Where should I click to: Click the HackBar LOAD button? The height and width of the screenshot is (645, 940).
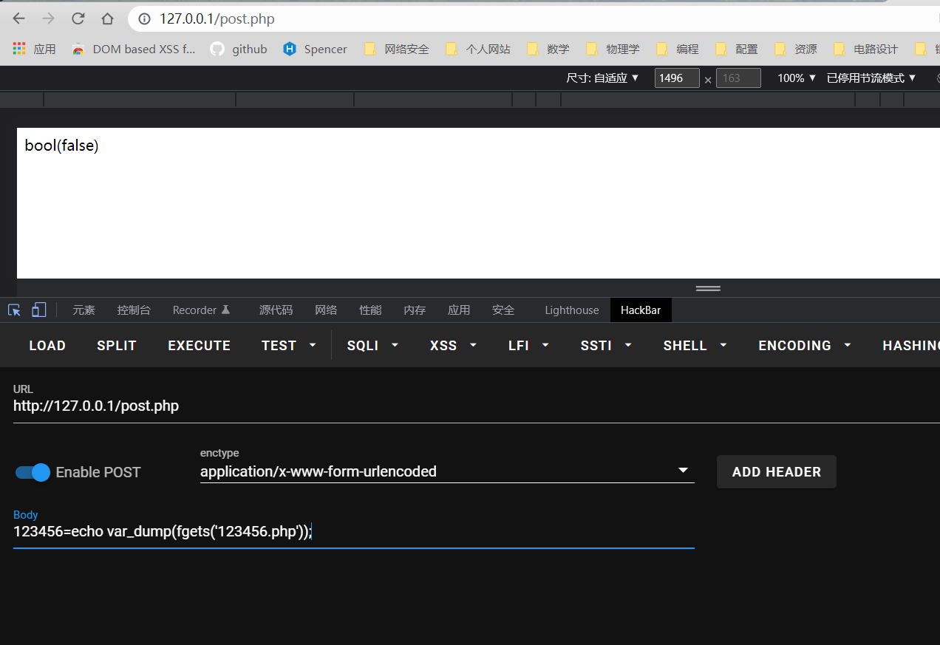[x=47, y=345]
